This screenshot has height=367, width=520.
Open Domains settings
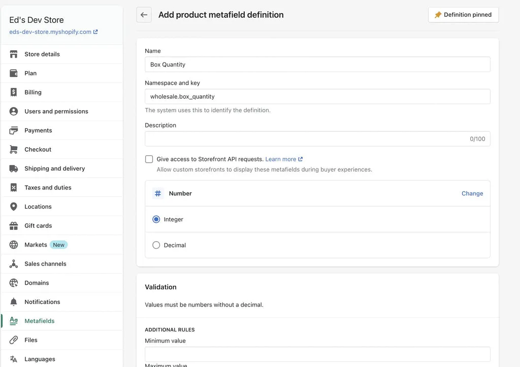pos(62,283)
